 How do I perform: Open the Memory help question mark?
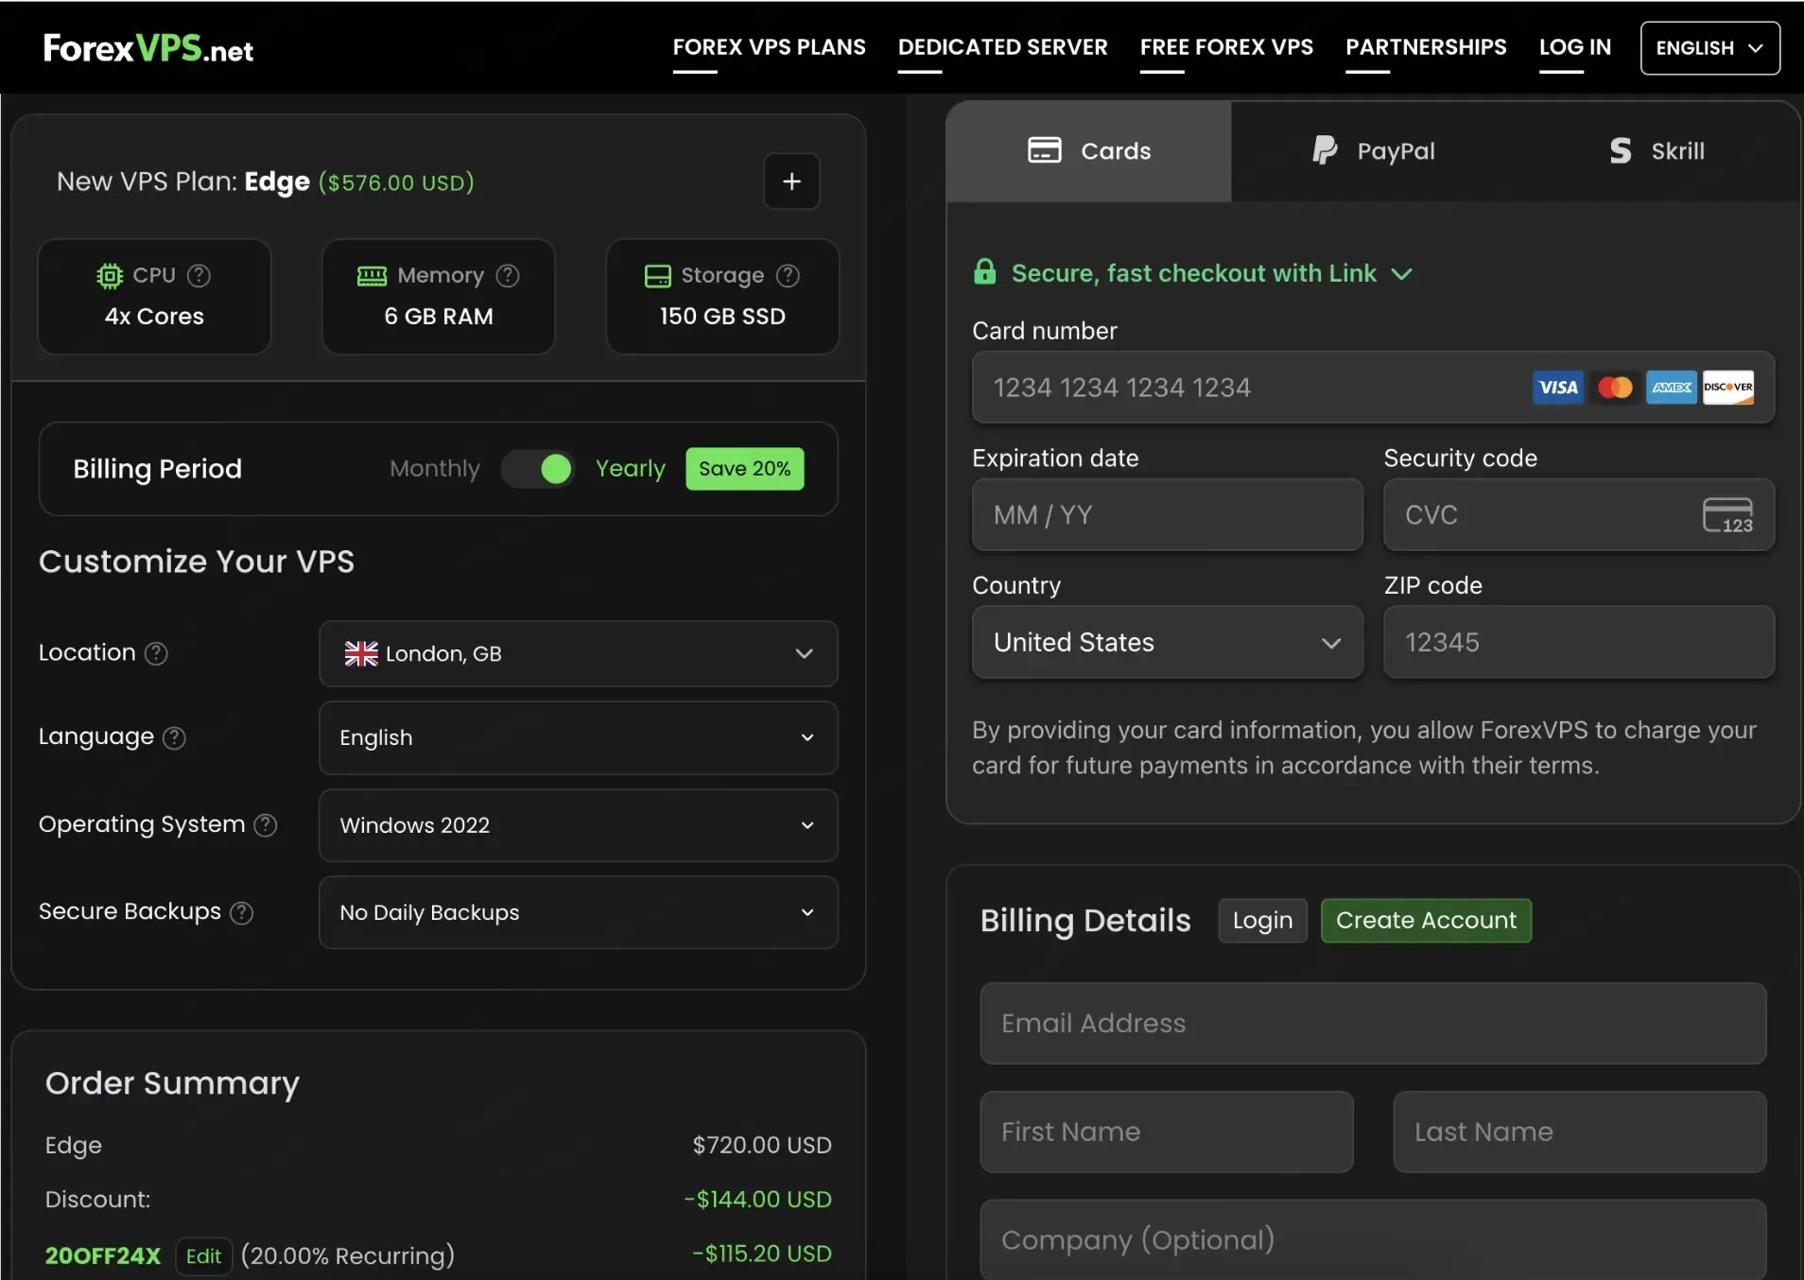[508, 275]
